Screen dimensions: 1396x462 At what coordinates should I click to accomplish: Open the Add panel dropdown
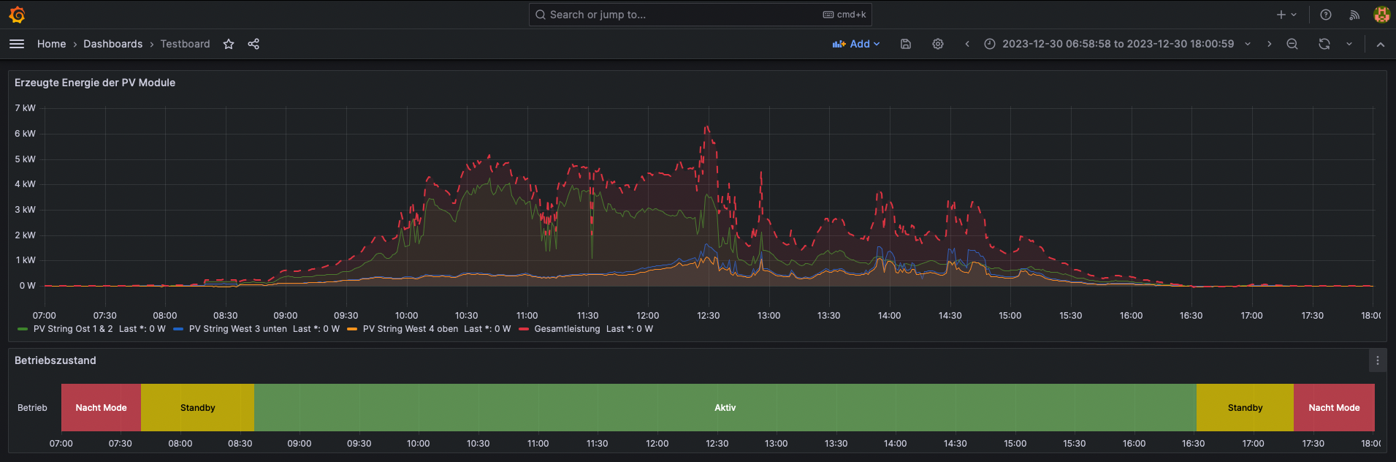[x=856, y=44]
